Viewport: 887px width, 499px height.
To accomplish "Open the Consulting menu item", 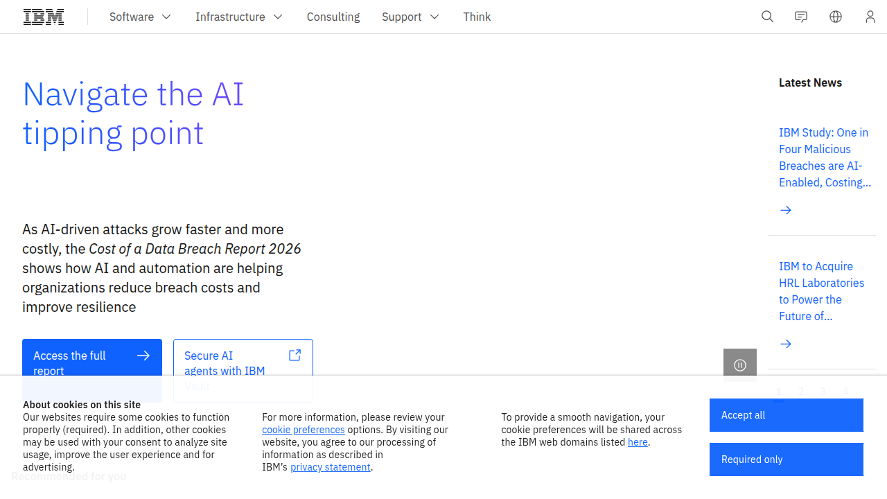I will coord(333,17).
